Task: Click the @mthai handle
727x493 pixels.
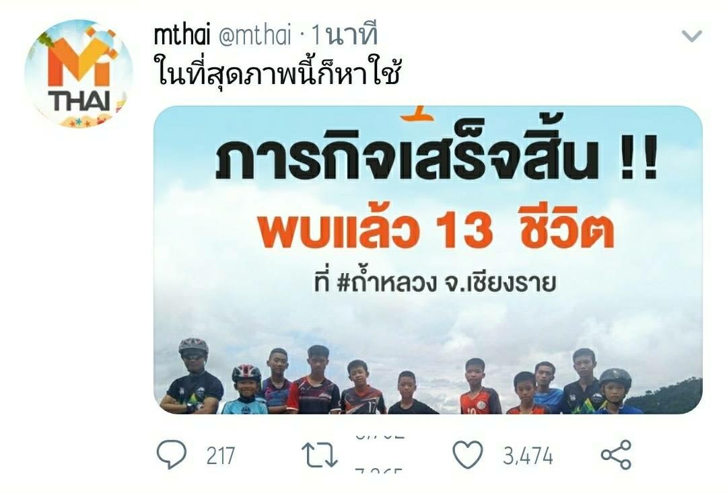Action: [x=254, y=36]
